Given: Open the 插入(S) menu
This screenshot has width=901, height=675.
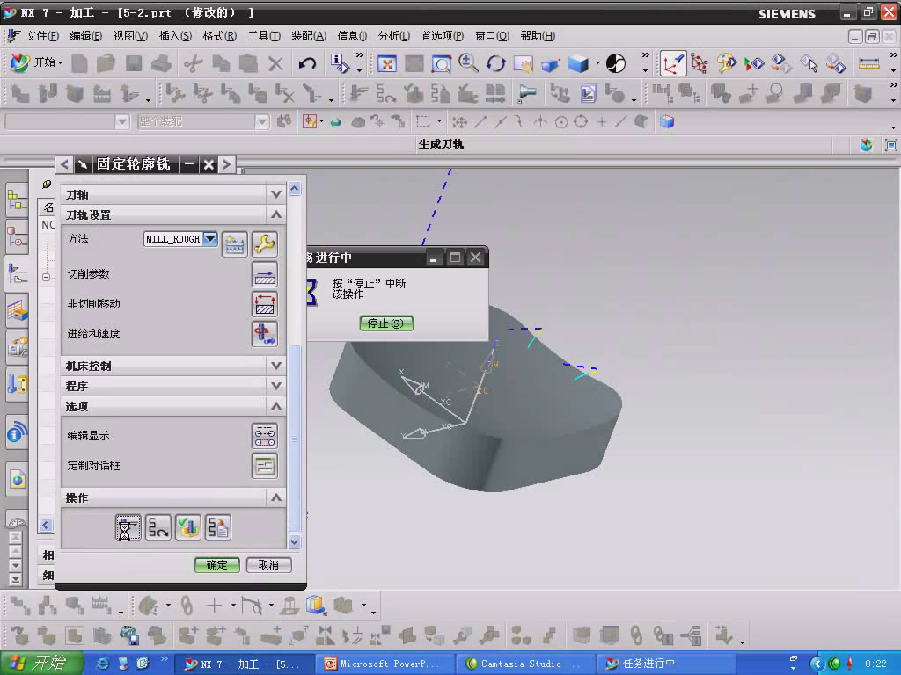Looking at the screenshot, I should [x=175, y=36].
